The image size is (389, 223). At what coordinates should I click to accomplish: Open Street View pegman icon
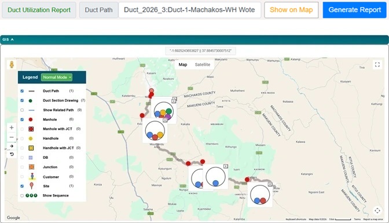tap(12, 65)
